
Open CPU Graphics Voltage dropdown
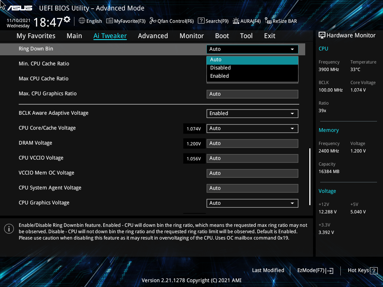point(252,203)
